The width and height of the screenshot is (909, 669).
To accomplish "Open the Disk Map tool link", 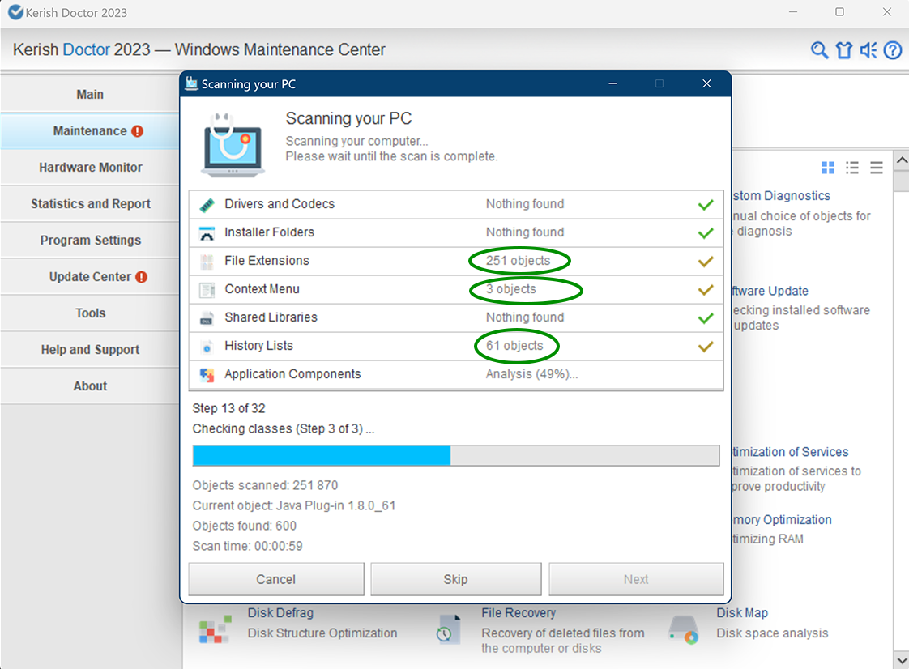I will [x=742, y=613].
